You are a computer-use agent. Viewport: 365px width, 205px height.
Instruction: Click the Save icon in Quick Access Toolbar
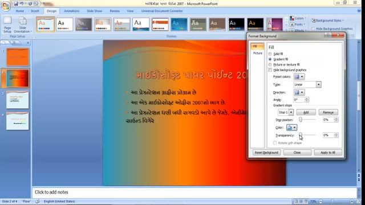point(16,4)
